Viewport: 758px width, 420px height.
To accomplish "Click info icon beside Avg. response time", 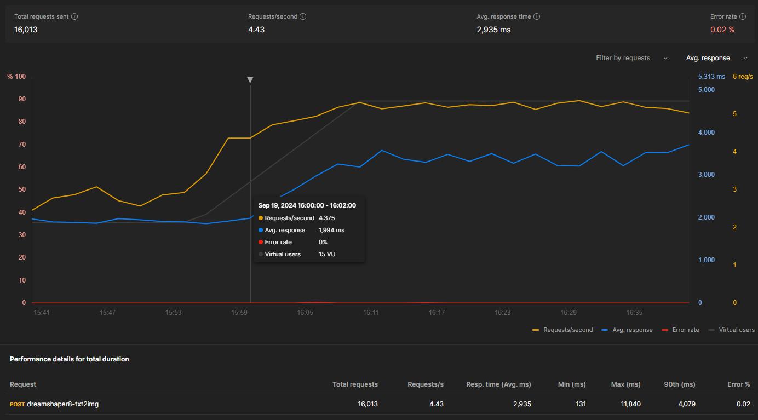I will click(537, 16).
